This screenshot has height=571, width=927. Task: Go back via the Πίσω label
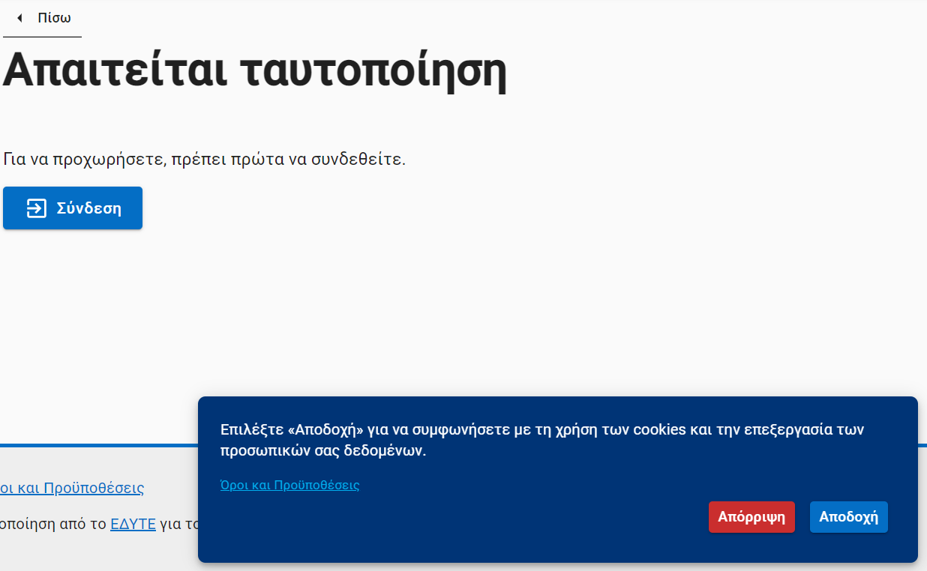click(x=54, y=18)
